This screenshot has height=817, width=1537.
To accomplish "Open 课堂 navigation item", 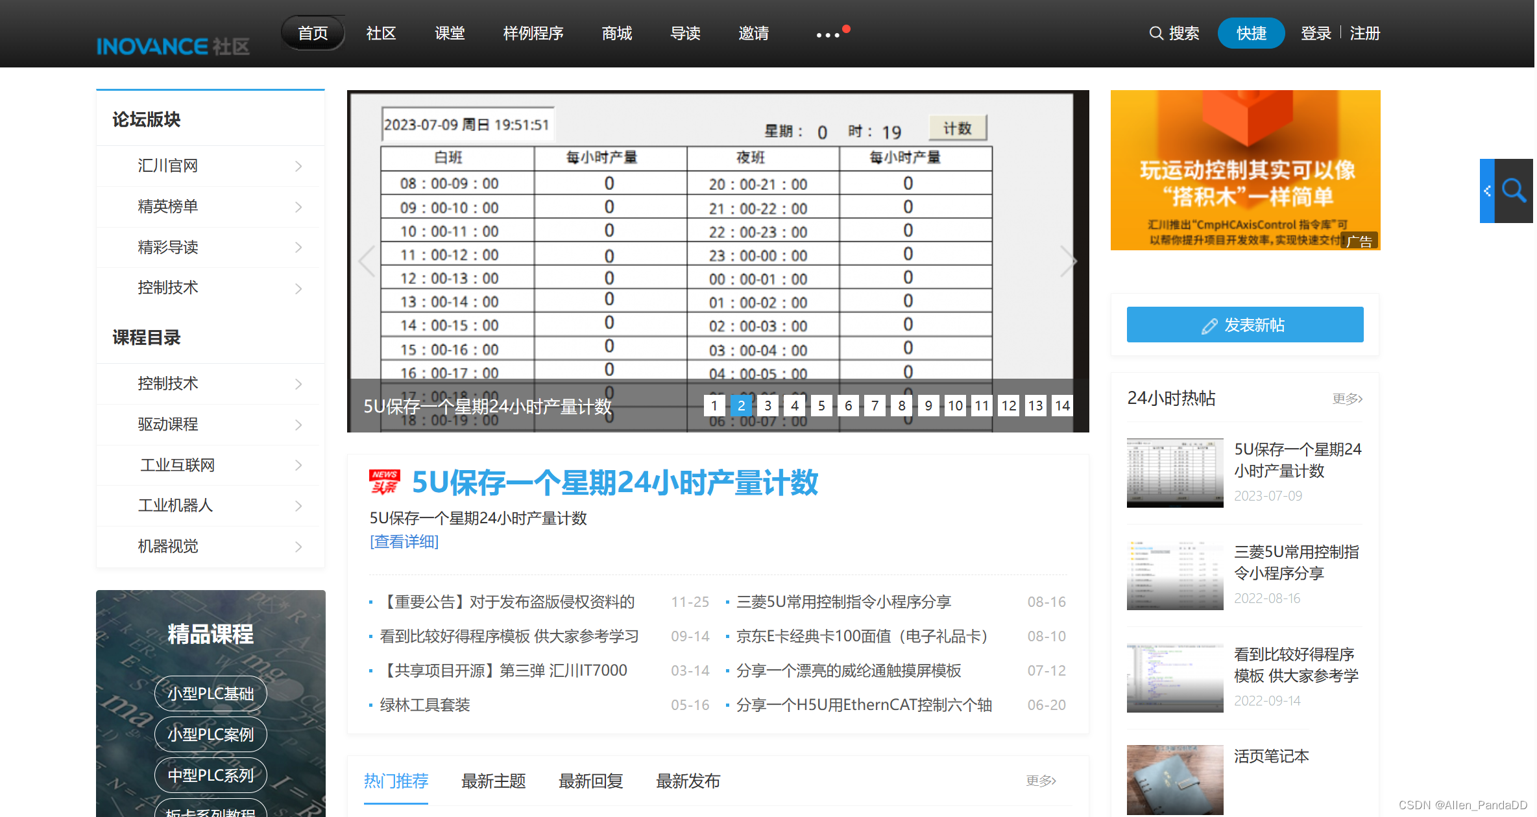I will (450, 33).
